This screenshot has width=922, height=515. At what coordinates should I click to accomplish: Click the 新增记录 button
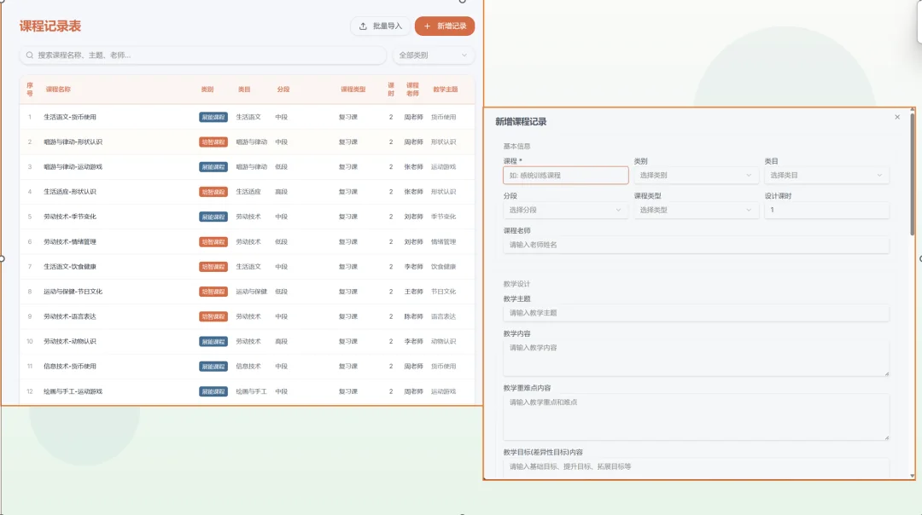pos(445,26)
